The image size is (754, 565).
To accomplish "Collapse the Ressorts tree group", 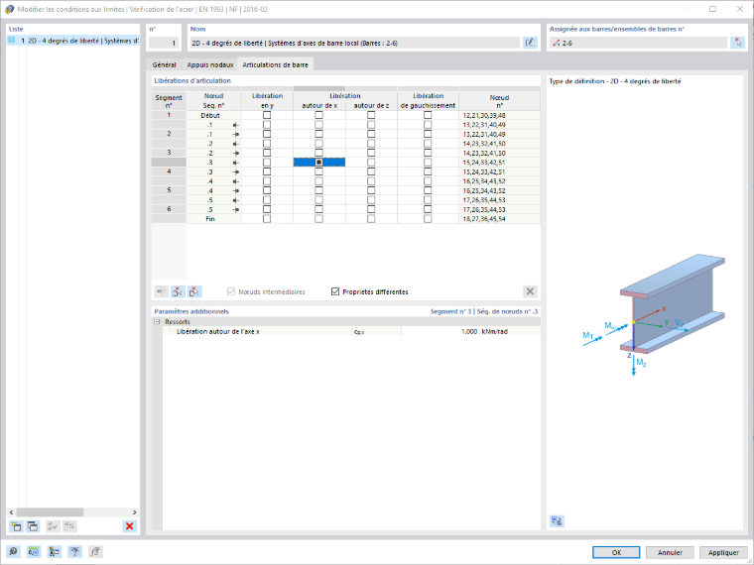I will point(157,322).
